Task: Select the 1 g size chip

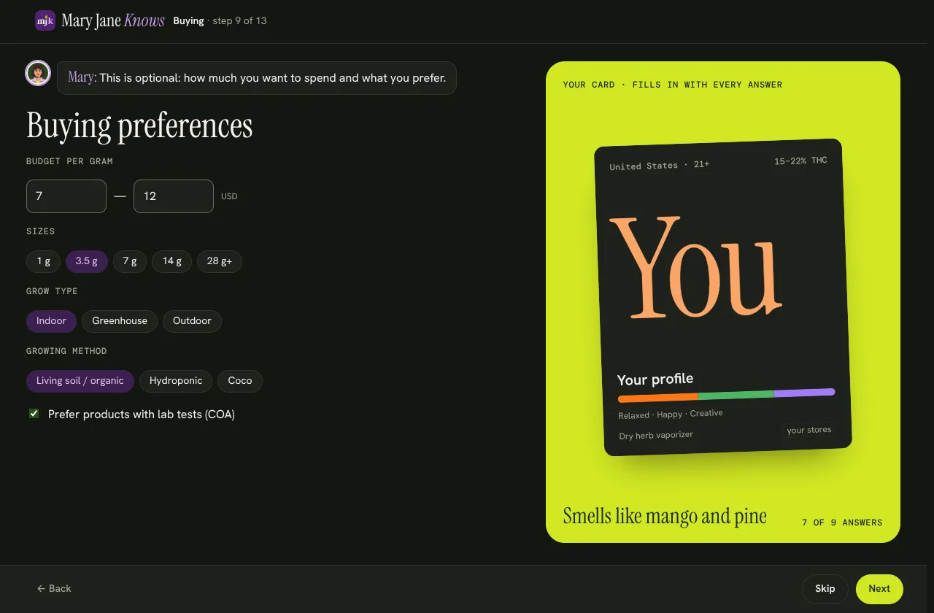Action: point(44,261)
